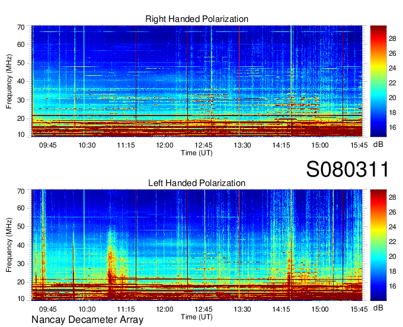Click "60" frequency tick of Right Handed plot
This screenshot has width=403, height=327.
click(x=21, y=44)
